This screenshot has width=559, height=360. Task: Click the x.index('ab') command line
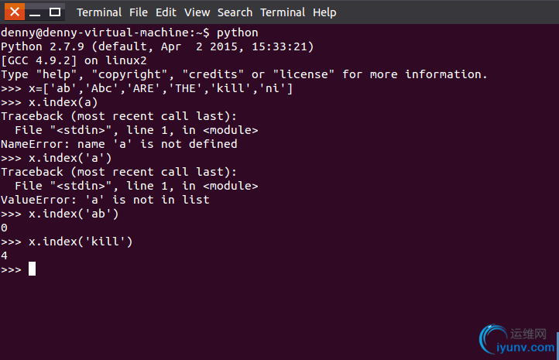click(60, 214)
